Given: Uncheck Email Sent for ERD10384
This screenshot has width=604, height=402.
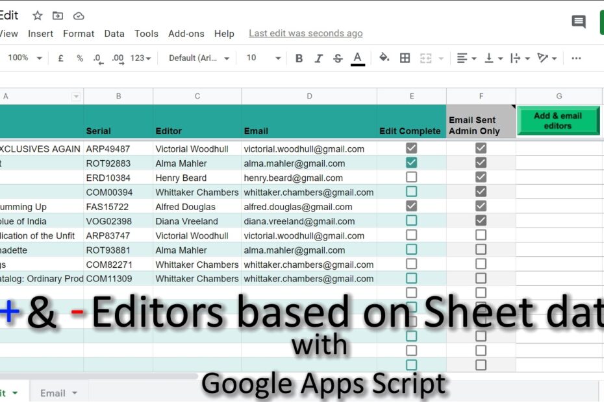Looking at the screenshot, I should [481, 177].
